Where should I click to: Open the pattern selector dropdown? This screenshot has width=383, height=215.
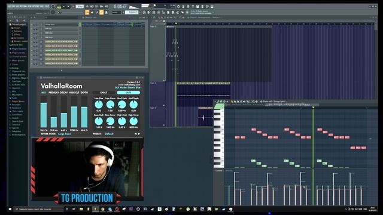point(132,13)
